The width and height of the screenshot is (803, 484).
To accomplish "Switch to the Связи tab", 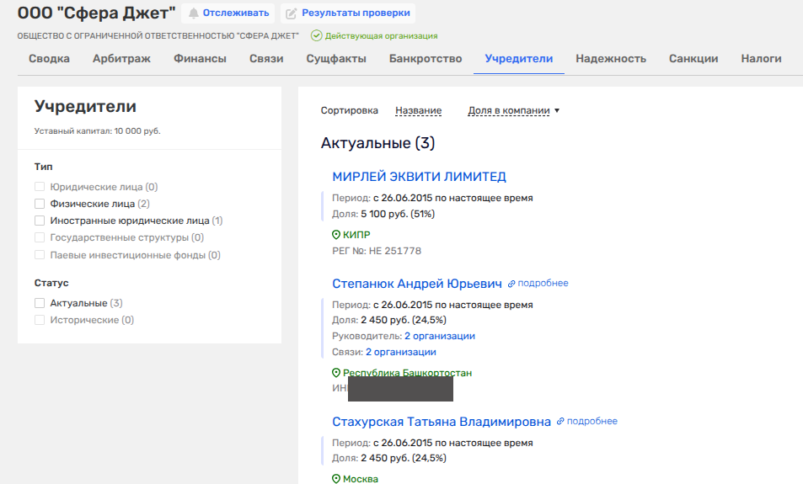I will point(266,59).
